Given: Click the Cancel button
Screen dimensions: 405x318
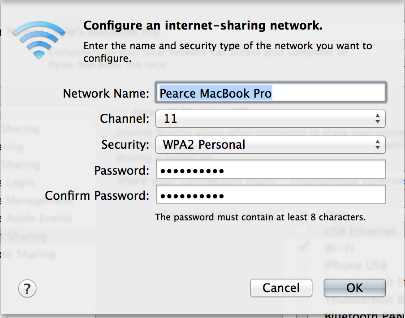Looking at the screenshot, I should pyautogui.click(x=281, y=288).
